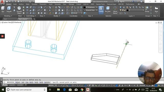
Task: Choose the Xaxis option in command line
Action: click(x=31, y=82)
